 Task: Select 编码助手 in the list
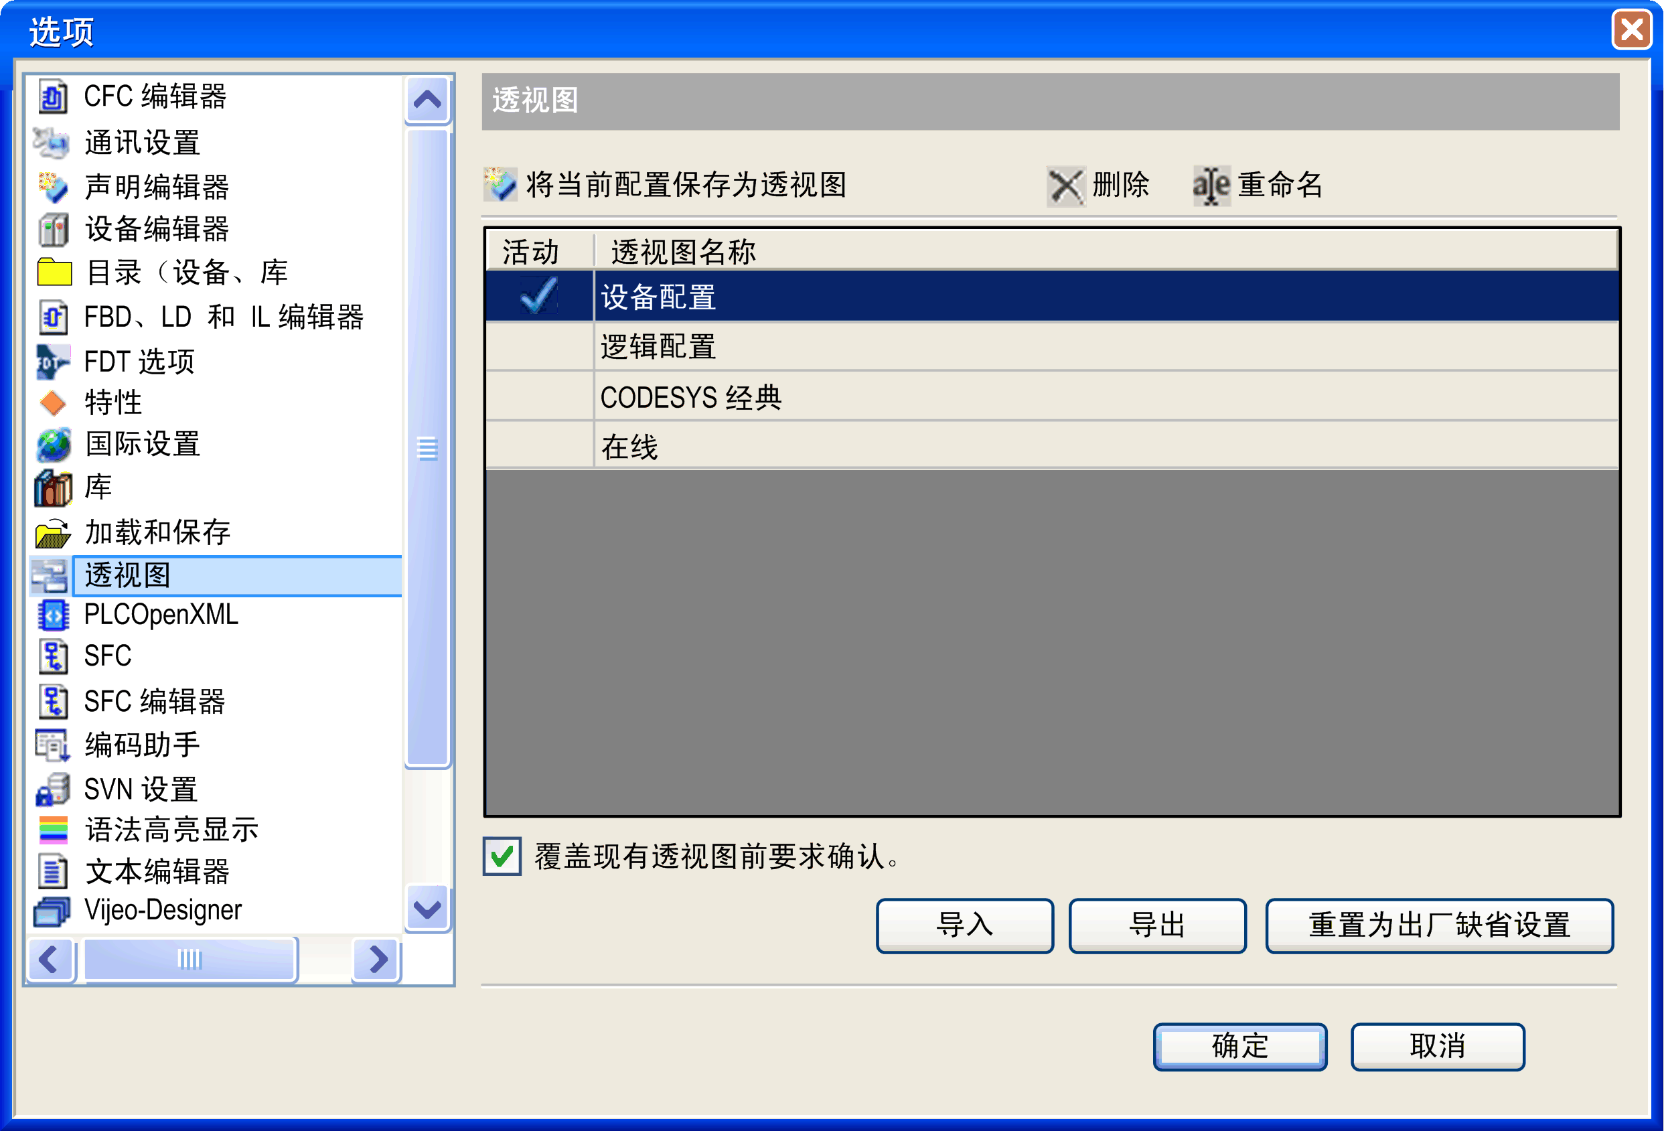point(142,745)
